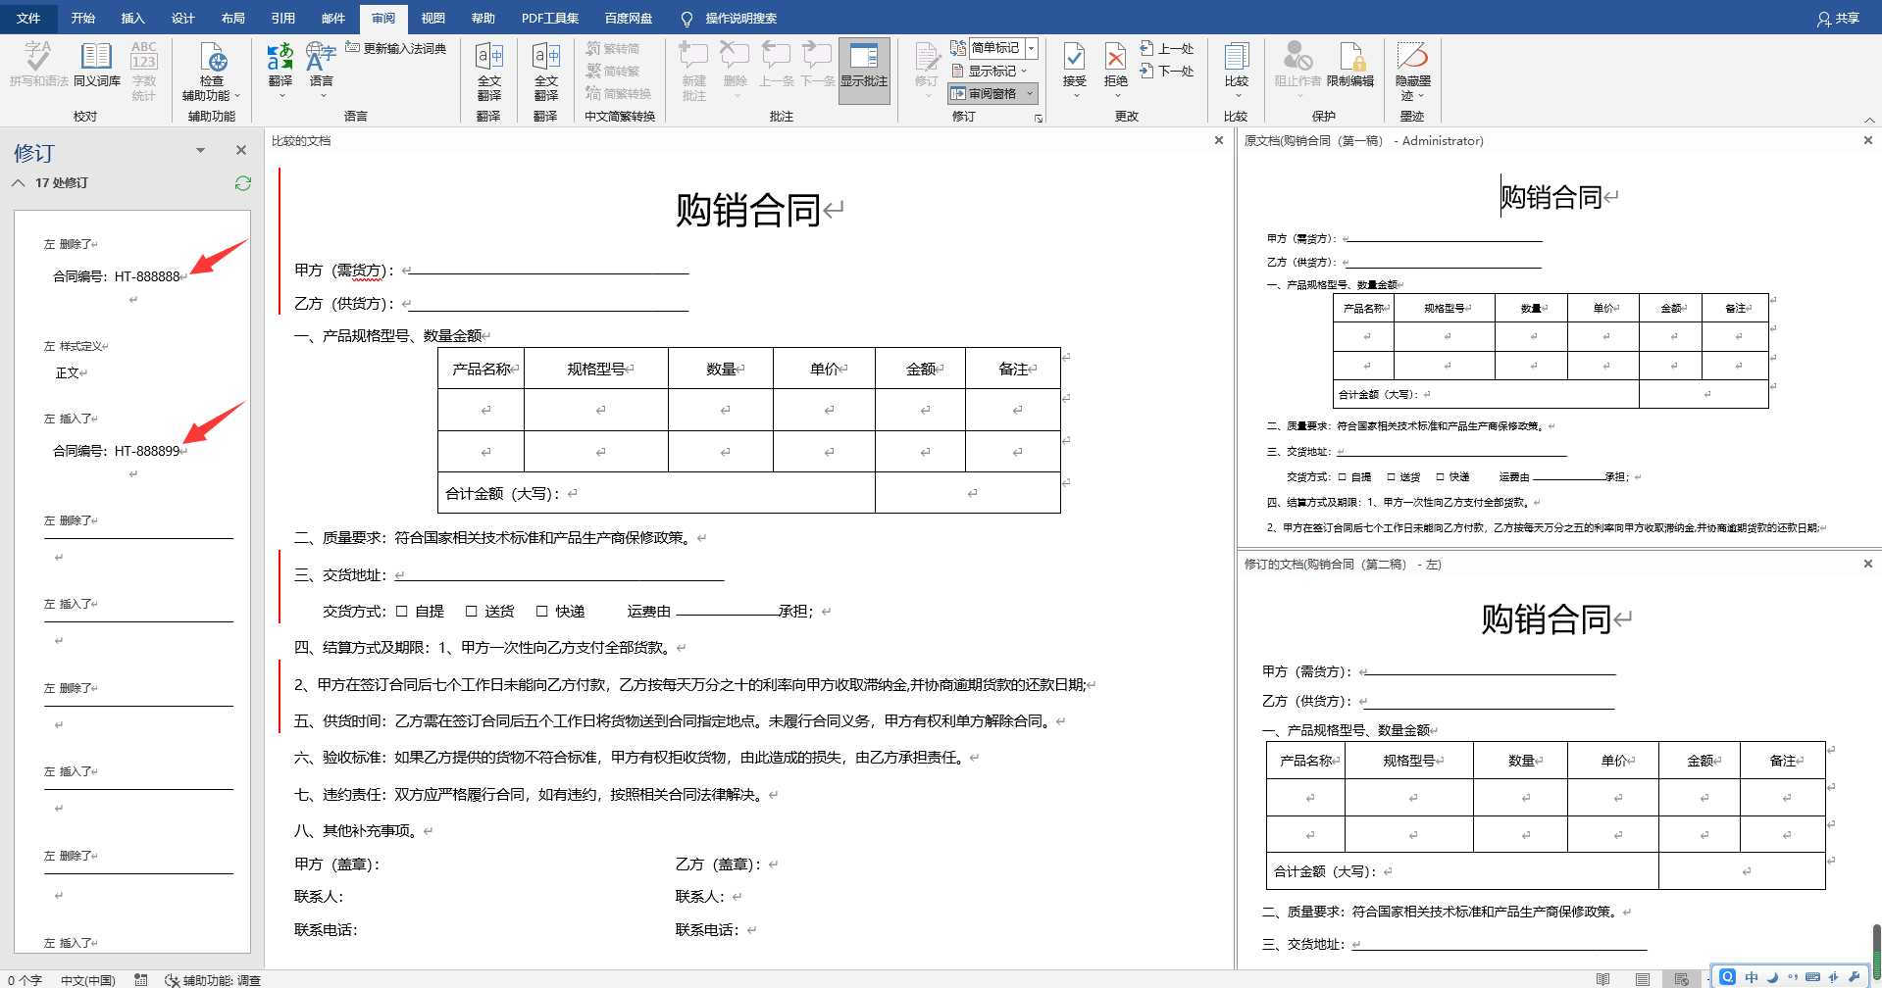Click 更新输入法词典 in the ribbon
1882x988 pixels.
pos(395,48)
